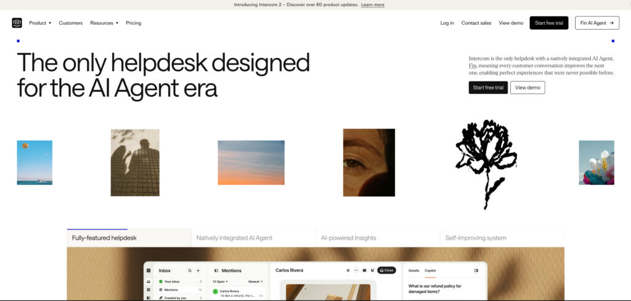Open the Customers nav item
Screen dimensions: 631x301
pyautogui.click(x=70, y=23)
